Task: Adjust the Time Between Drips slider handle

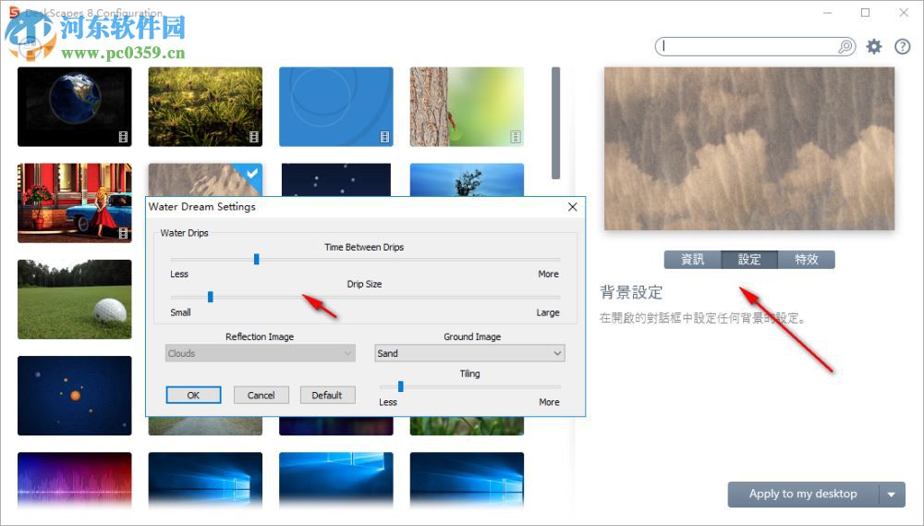Action: coord(256,259)
